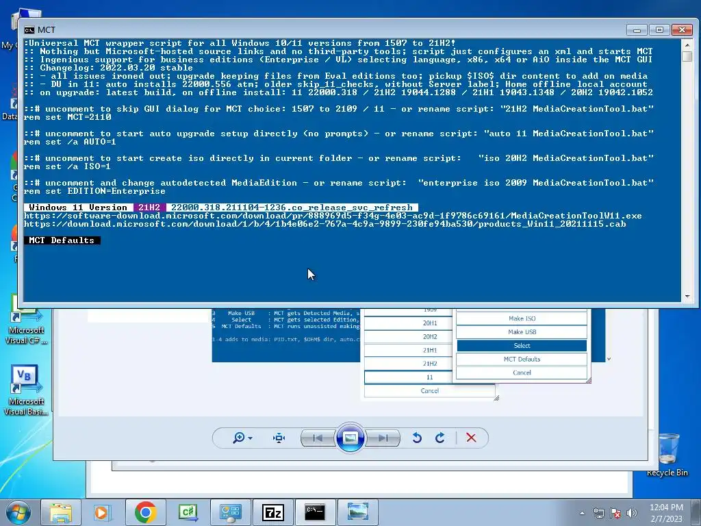Open 7-Zip from the taskbar
Screen dimensions: 701x526
click(x=272, y=512)
